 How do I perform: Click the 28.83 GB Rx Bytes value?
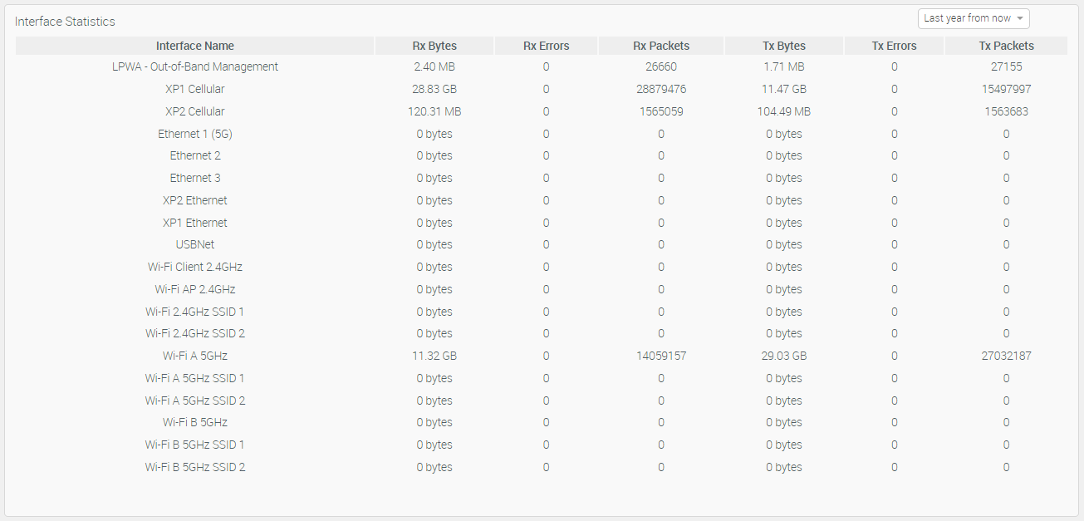click(x=434, y=89)
